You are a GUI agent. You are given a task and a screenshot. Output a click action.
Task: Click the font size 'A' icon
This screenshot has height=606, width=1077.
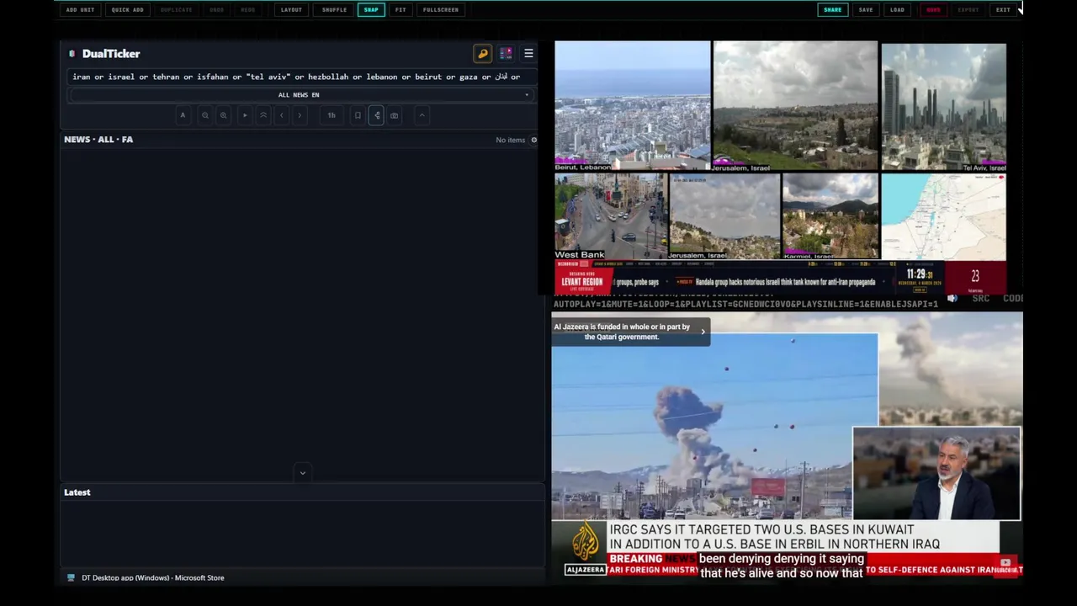pyautogui.click(x=183, y=115)
